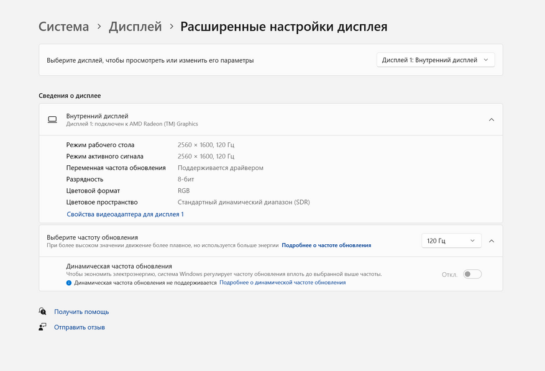Click the Получить помощь text link

[x=81, y=312]
